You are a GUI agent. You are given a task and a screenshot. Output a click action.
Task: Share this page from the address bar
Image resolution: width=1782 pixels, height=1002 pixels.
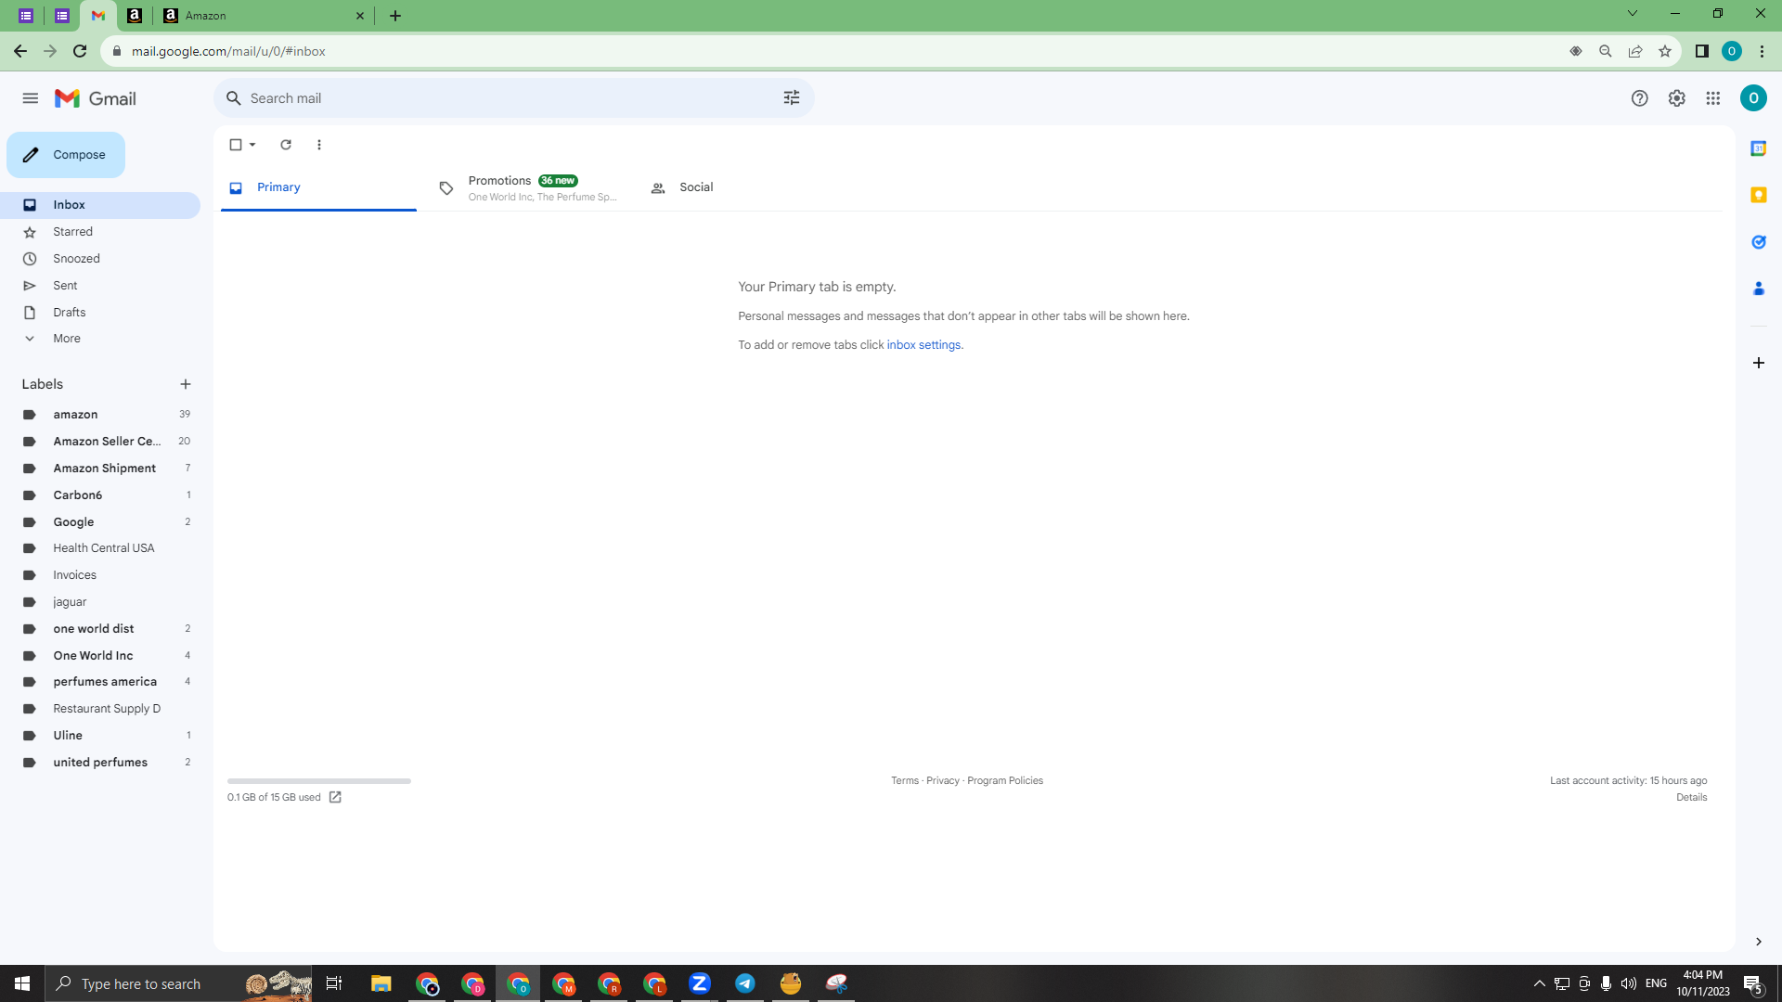click(1635, 51)
